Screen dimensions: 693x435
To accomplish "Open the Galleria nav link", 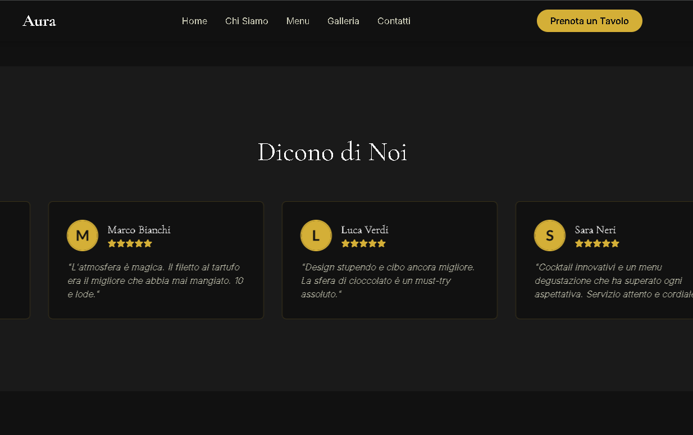I will tap(343, 21).
